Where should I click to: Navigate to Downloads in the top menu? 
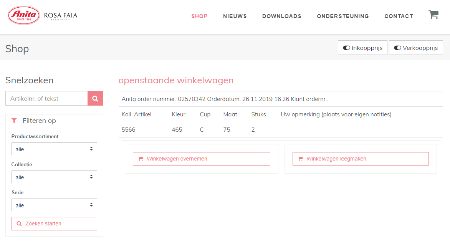[x=281, y=16]
